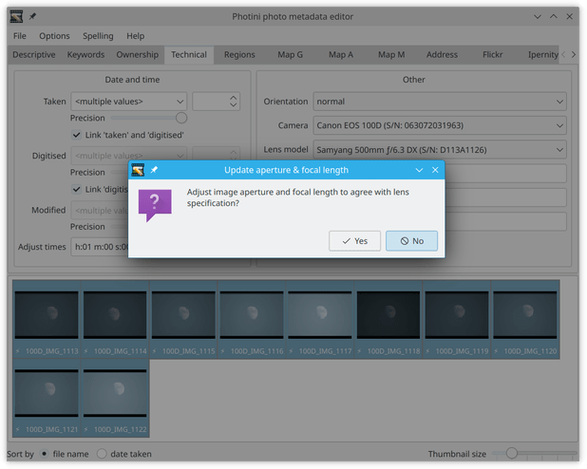Toggle the Link 'digitised' checkbox
This screenshot has height=469, width=587.
click(x=76, y=189)
